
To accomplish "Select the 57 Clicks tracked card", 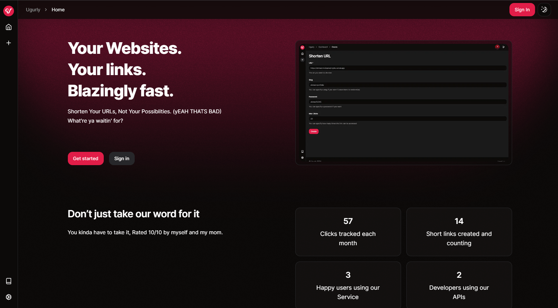I will pyautogui.click(x=348, y=232).
